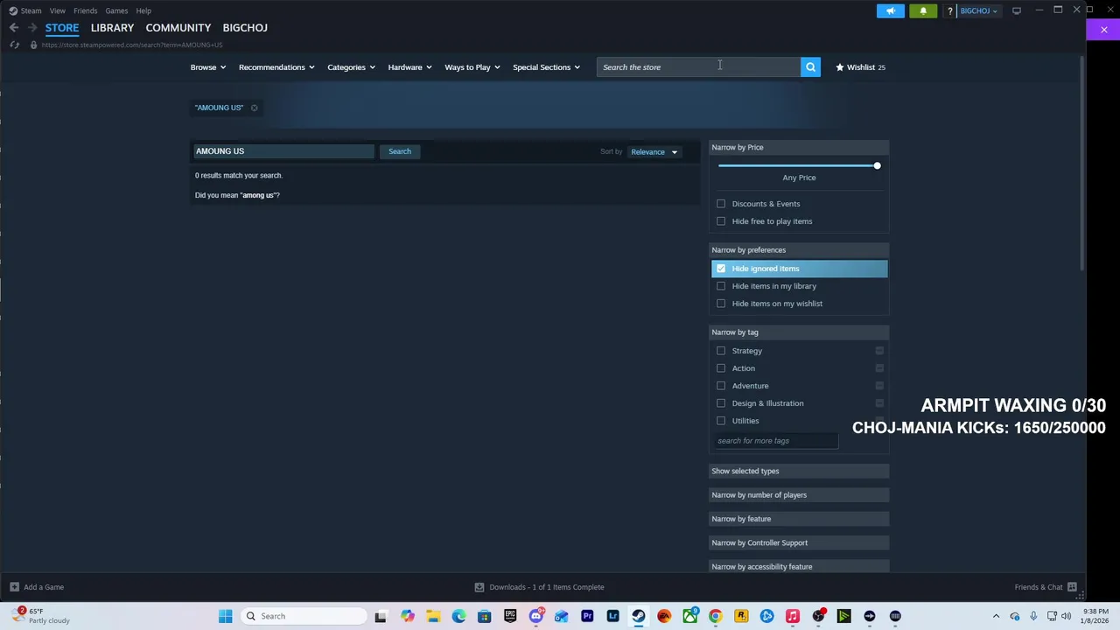
Task: Open Google Chrome from the taskbar
Action: [716, 616]
